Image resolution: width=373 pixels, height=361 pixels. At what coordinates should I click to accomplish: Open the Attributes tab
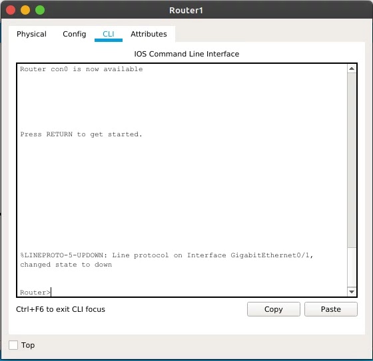click(149, 34)
